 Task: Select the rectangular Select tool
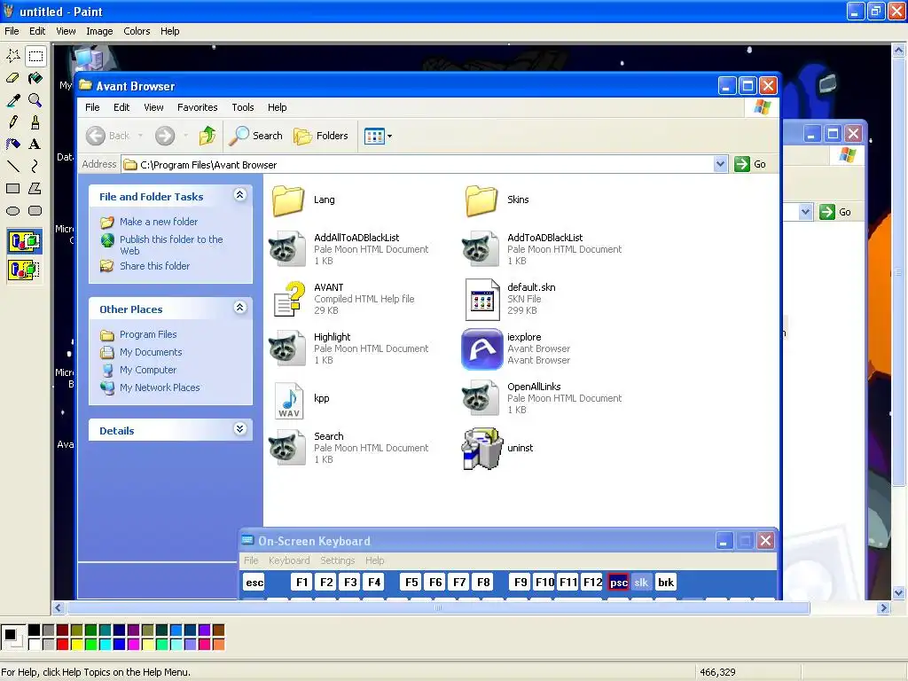click(x=35, y=56)
